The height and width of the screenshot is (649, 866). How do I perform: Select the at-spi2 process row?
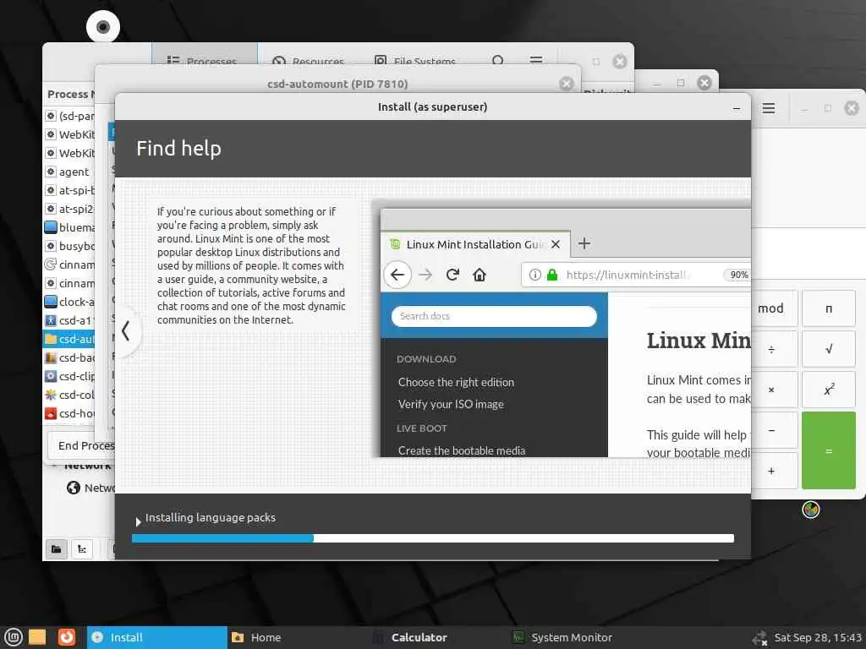(x=69, y=209)
